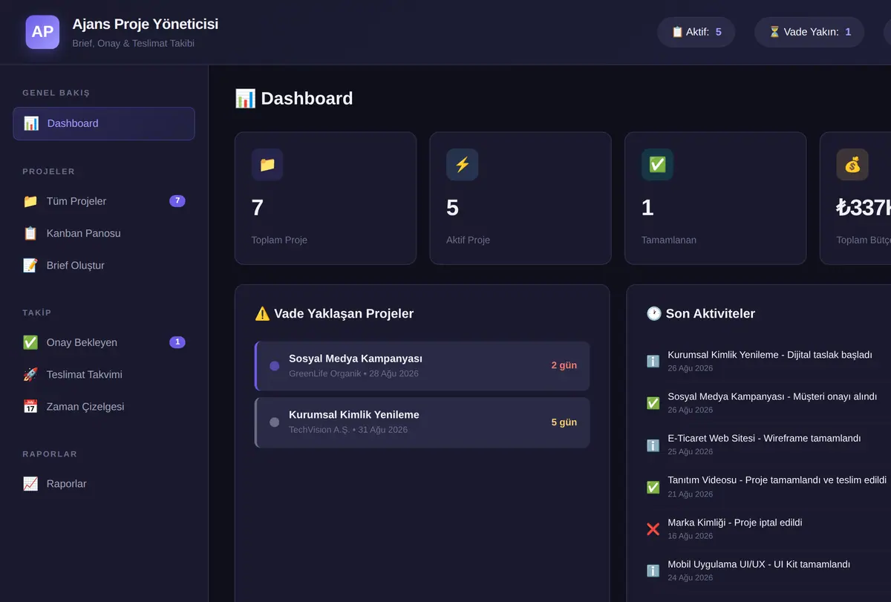Click "E-Ticaret Web Sitesi - Wireframe tamamlandı" activity
891x602 pixels.
coord(764,439)
